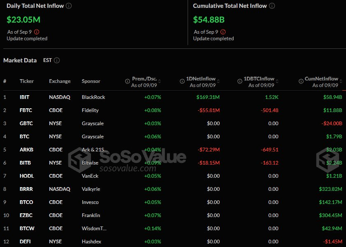This screenshot has height=247, width=346.
Task: Click Valkyrie sponsor name
Action: pos(91,189)
